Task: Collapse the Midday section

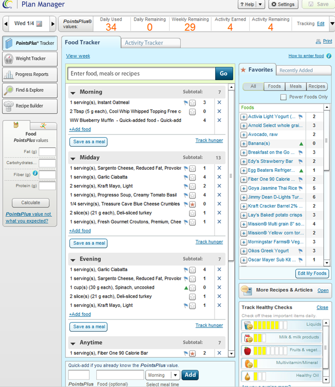Action: (73, 158)
